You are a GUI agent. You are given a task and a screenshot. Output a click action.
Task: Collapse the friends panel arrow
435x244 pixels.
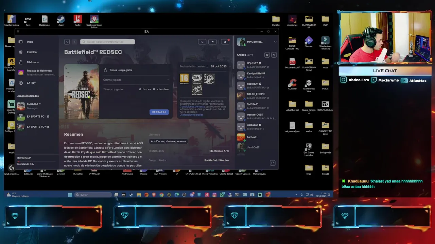[273, 163]
